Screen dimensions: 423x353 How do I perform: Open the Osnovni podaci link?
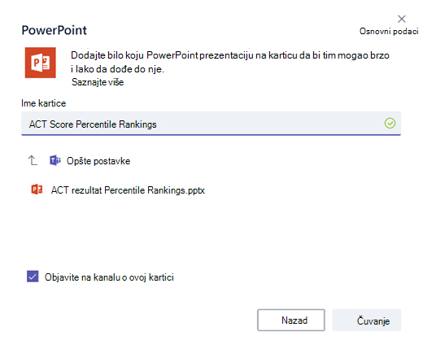click(x=389, y=32)
